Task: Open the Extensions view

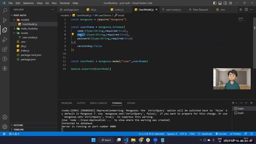Action: click(5, 49)
